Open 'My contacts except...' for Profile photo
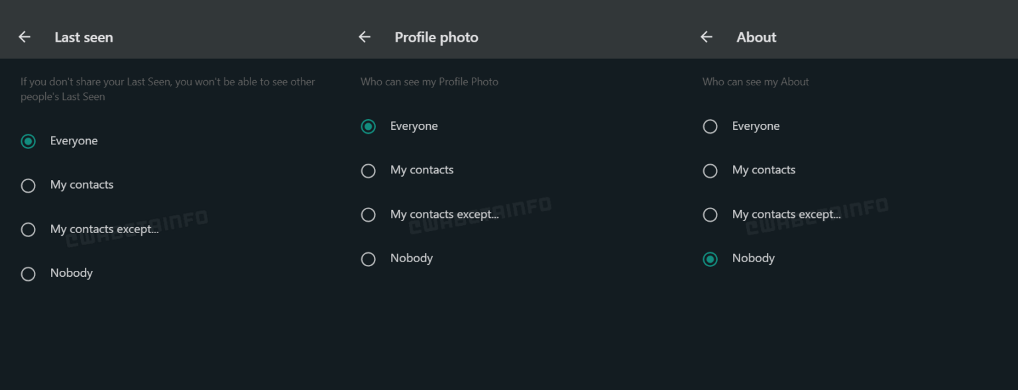The image size is (1018, 390). pyautogui.click(x=368, y=215)
